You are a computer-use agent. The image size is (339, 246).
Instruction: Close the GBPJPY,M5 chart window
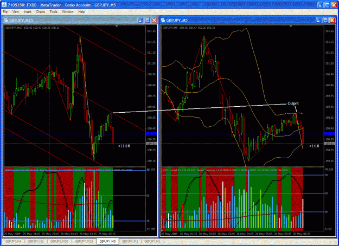332,20
